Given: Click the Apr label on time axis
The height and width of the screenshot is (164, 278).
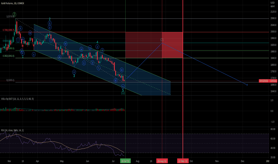Looking at the screenshot, I should click(37, 161).
